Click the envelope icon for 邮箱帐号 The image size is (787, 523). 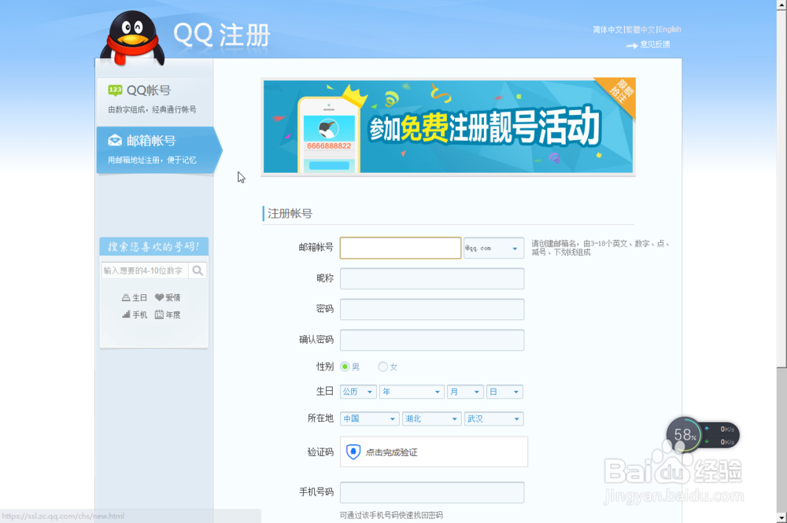coord(115,141)
